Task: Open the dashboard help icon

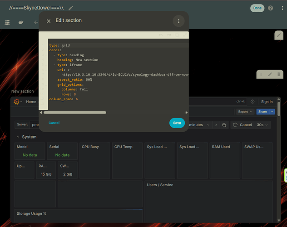Action: tap(271, 8)
